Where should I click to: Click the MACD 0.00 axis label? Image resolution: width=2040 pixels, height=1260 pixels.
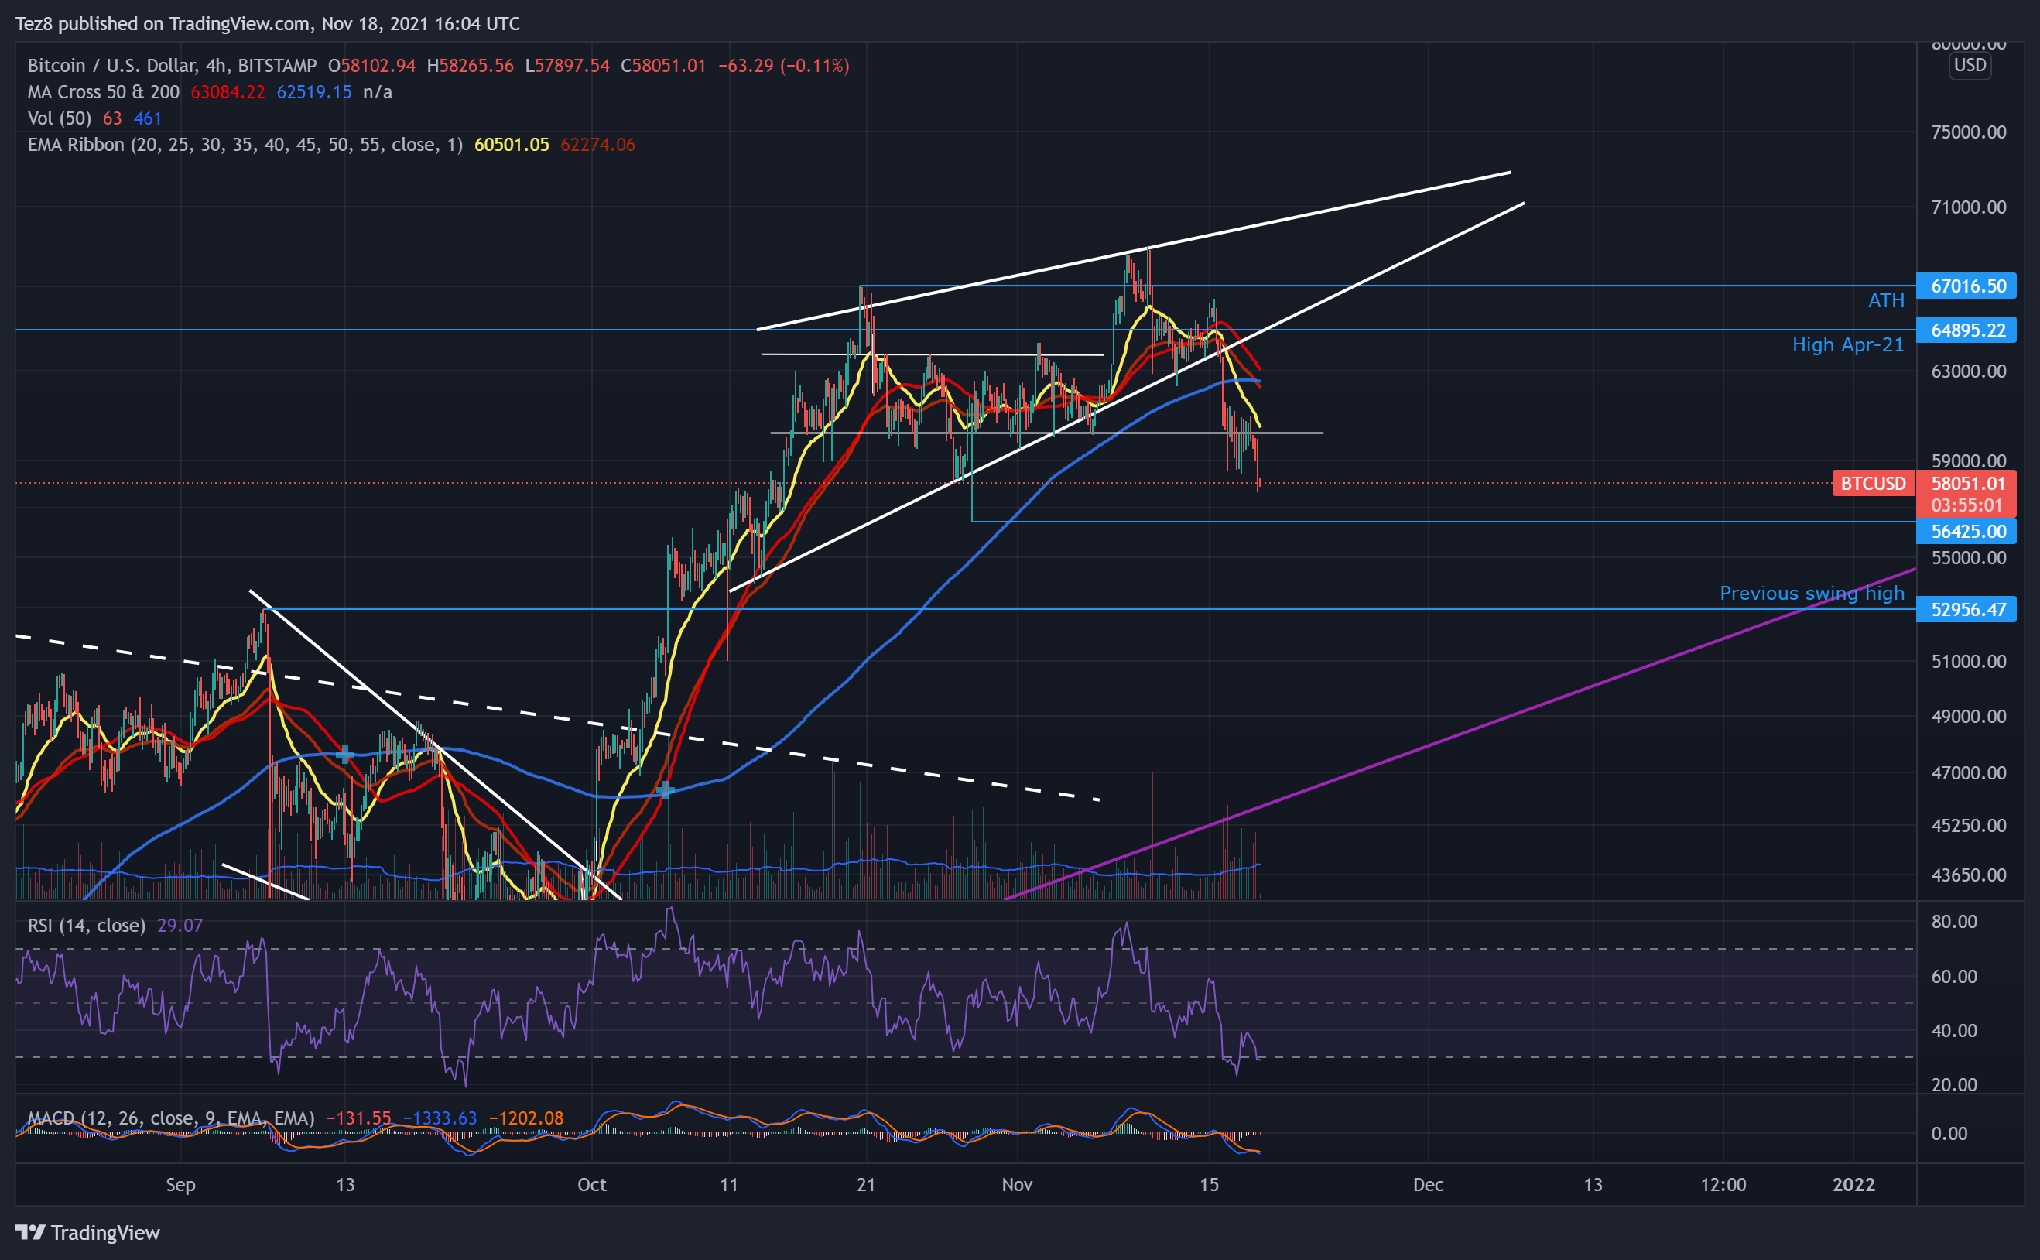click(1949, 1133)
